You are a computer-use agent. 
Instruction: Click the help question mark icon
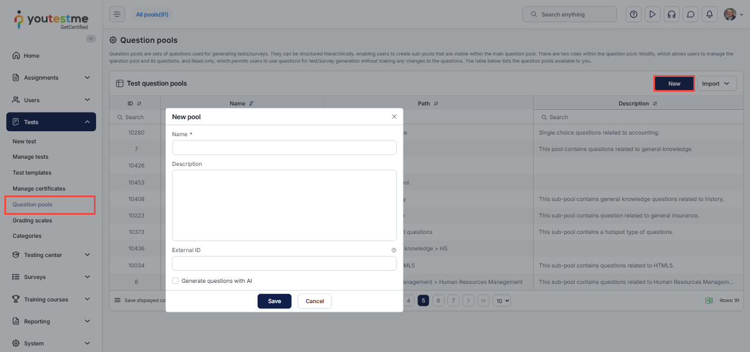tap(634, 14)
